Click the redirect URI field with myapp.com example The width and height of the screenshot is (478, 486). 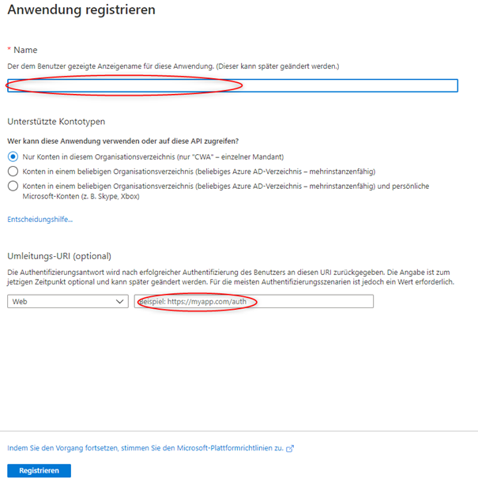(x=254, y=301)
